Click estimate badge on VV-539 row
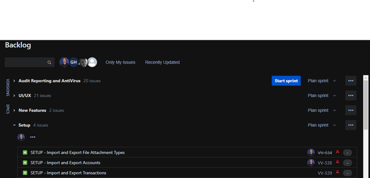Screen dimensions: 370x178 tap(347, 173)
